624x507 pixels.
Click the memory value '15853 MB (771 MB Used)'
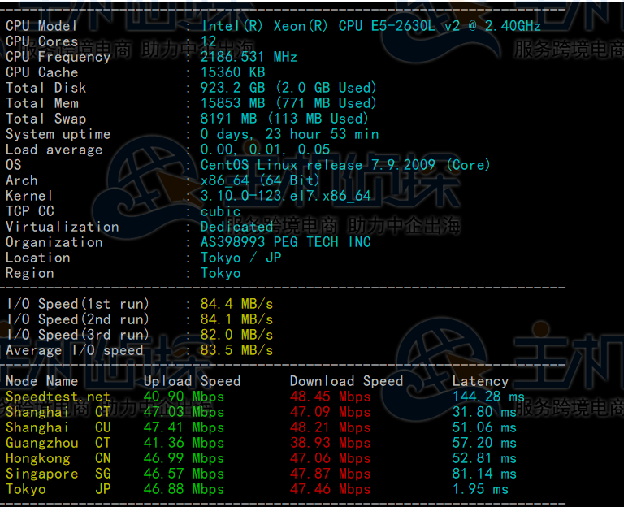288,103
